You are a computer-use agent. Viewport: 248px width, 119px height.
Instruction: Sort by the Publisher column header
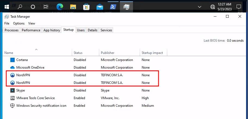[120, 53]
